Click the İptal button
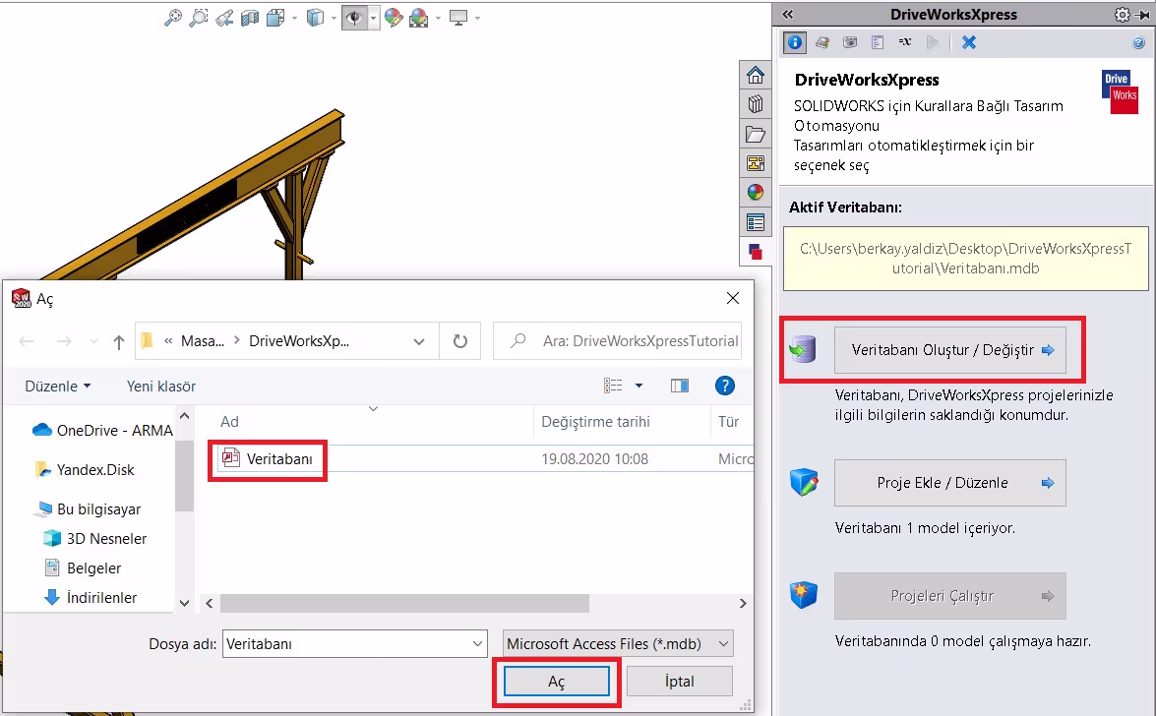The width and height of the screenshot is (1156, 716). (x=679, y=682)
